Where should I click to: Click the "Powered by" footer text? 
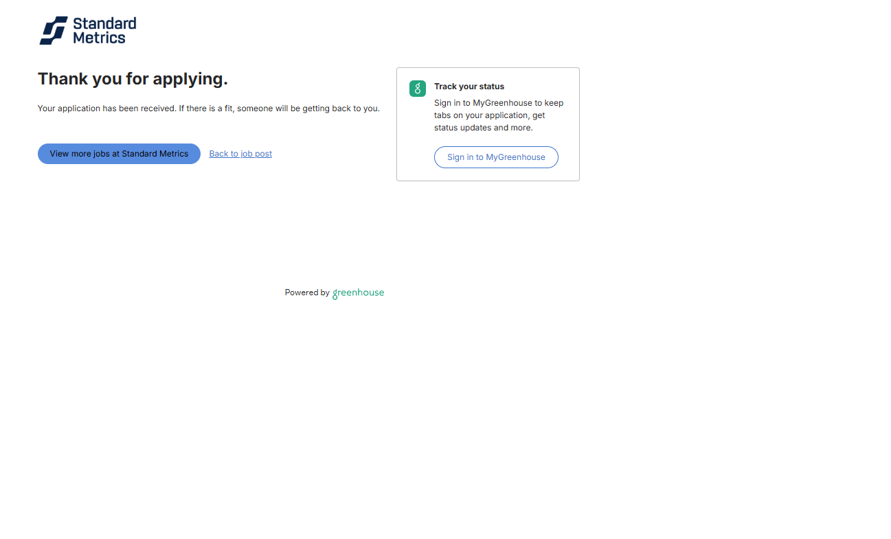[307, 293]
